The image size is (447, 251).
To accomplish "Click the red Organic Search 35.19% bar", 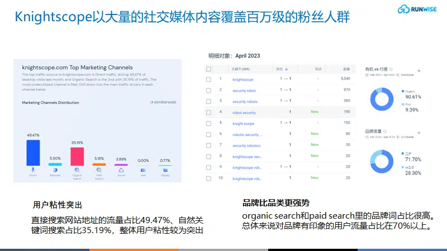I will click(x=77, y=157).
